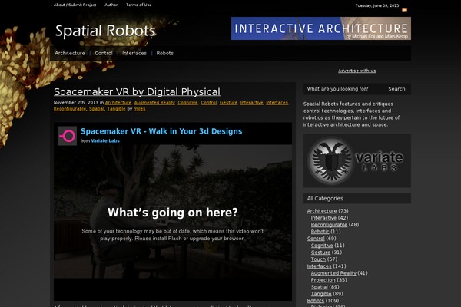Image resolution: width=461 pixels, height=307 pixels.
Task: Open Reconfigurable (48) category in sidebar
Action: (329, 225)
